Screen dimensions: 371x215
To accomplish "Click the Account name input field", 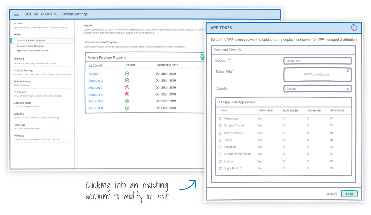I will coord(317,61).
